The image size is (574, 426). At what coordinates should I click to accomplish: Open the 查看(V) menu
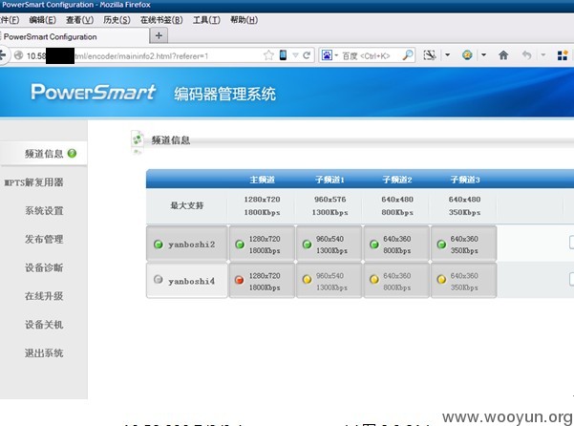coord(80,20)
